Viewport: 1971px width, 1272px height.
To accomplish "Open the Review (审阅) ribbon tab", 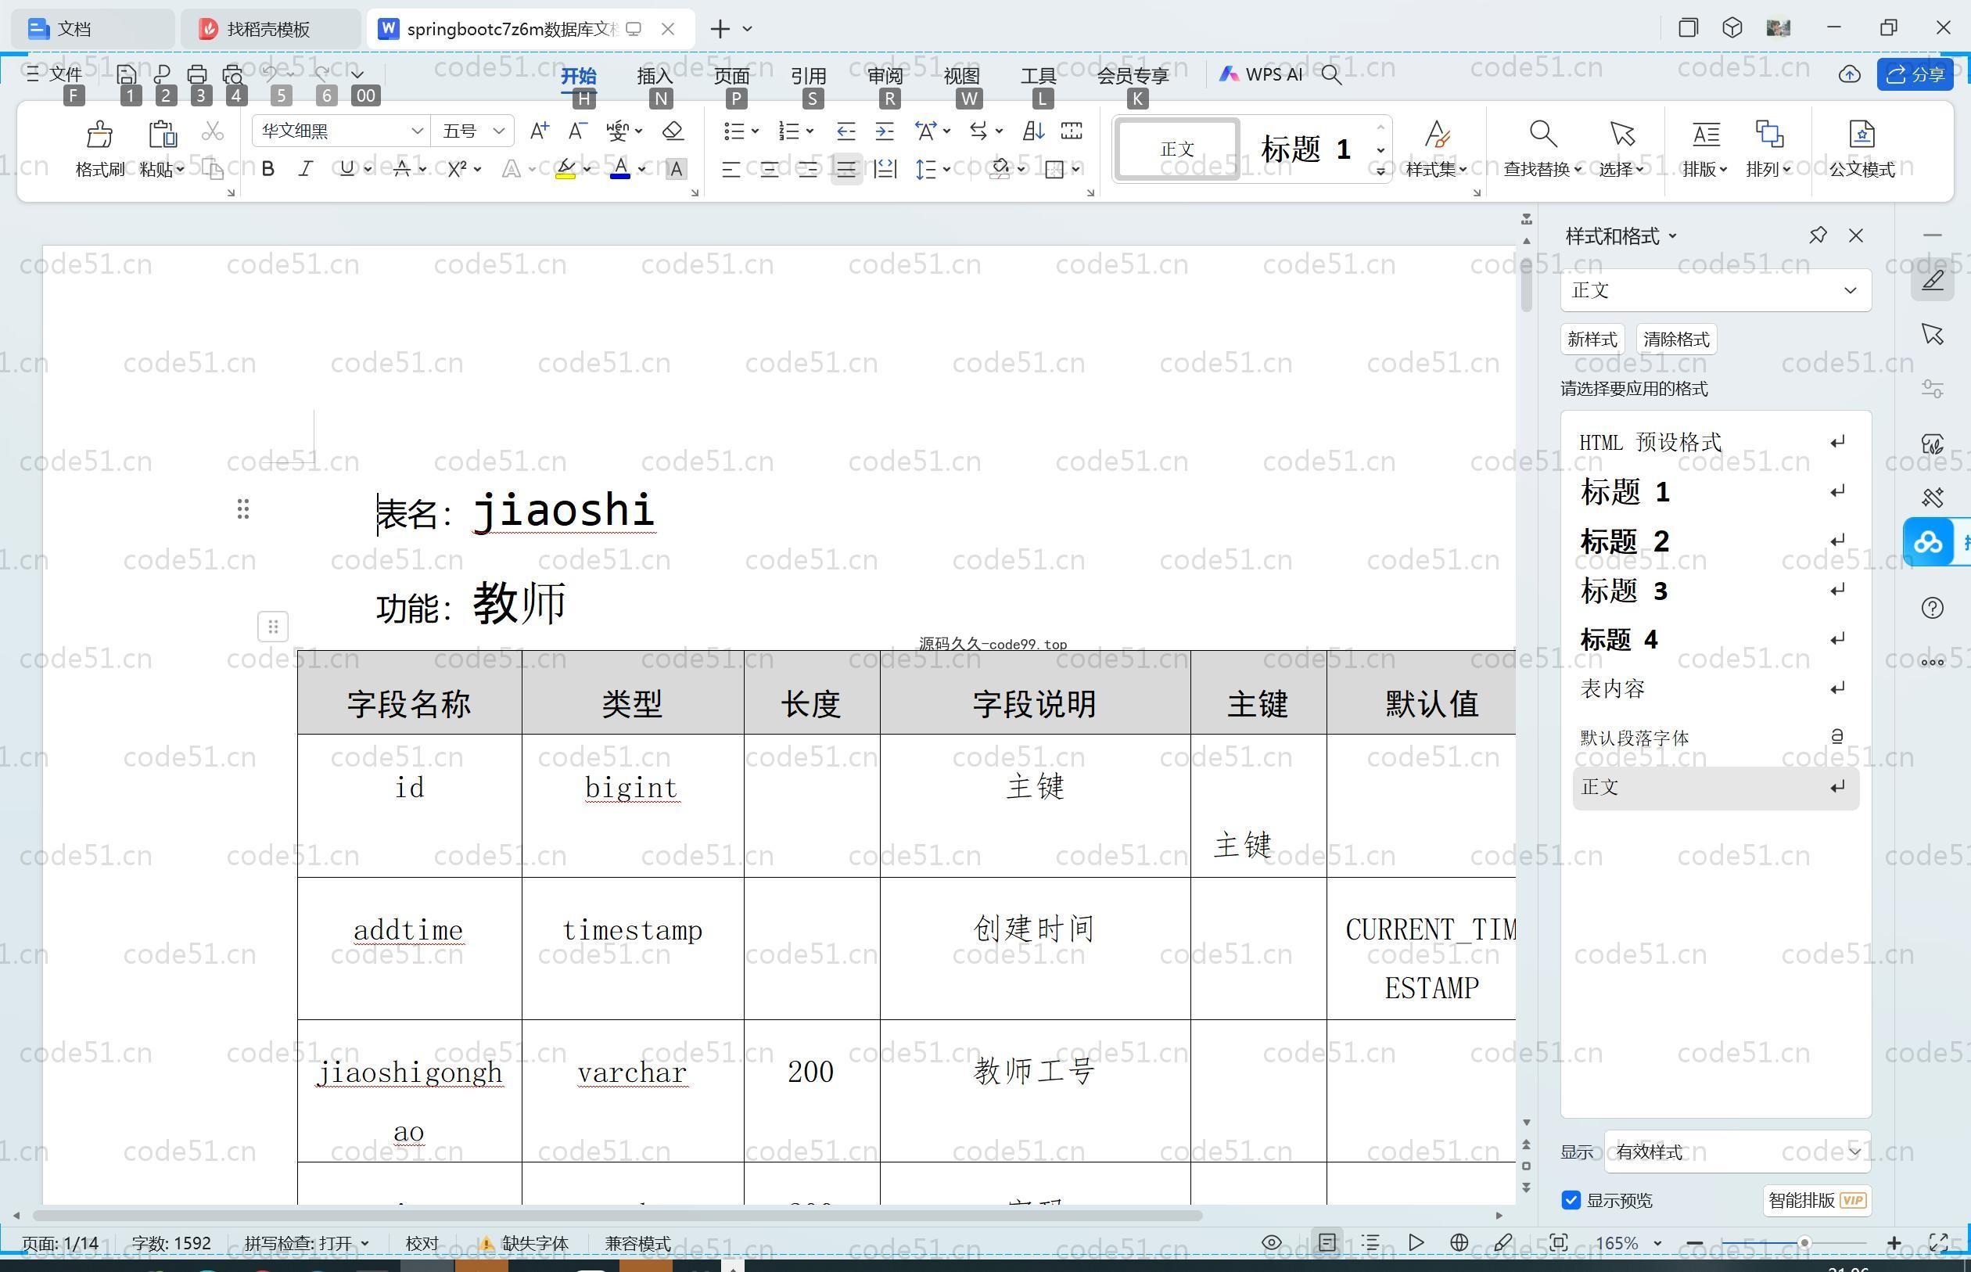I will point(885,75).
